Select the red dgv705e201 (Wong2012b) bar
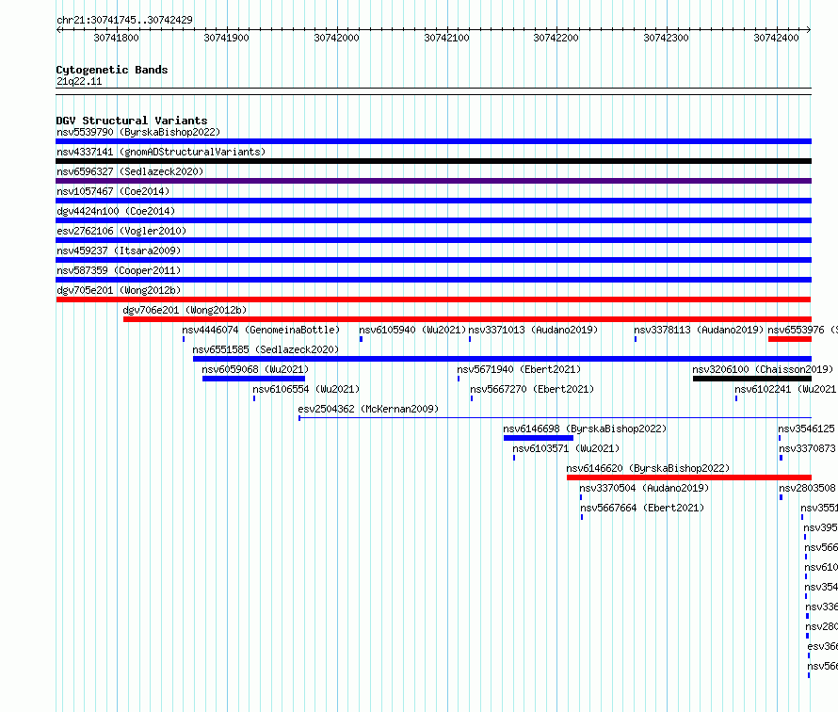This screenshot has height=712, width=838. pyautogui.click(x=433, y=299)
